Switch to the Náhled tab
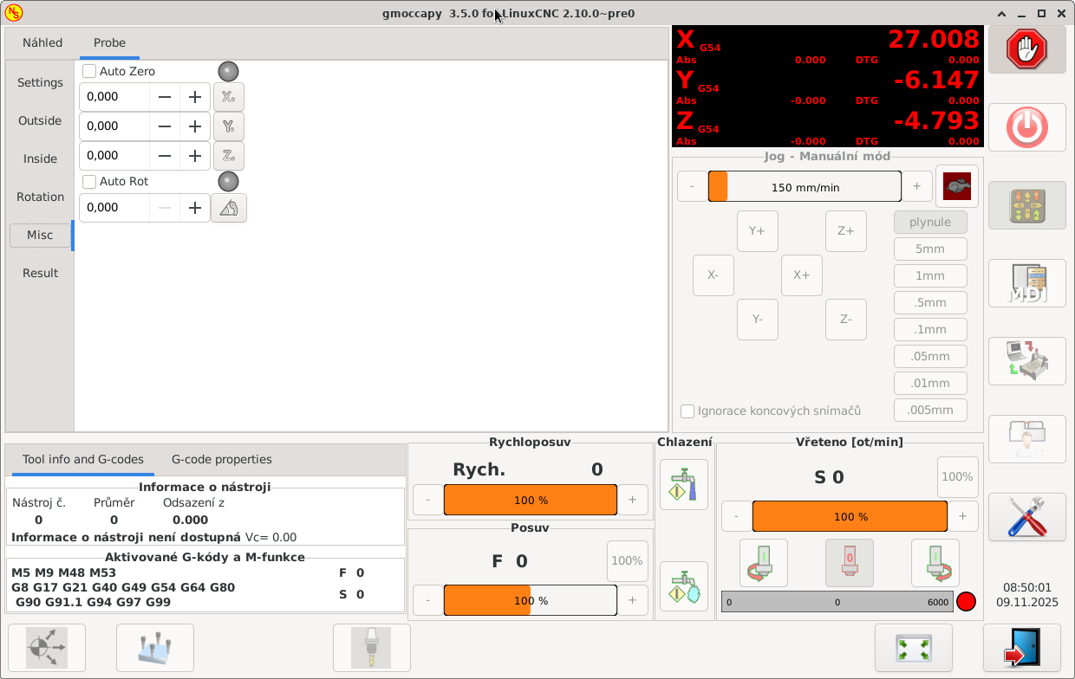 (x=42, y=42)
